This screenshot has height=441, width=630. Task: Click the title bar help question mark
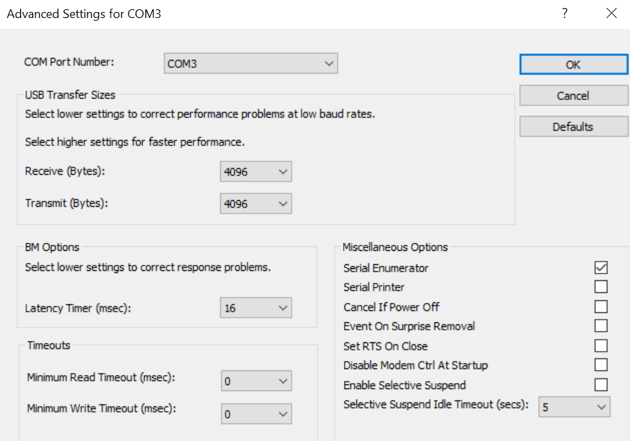point(565,13)
